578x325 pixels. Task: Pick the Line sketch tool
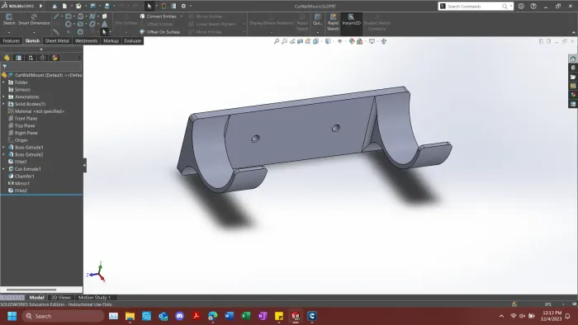[56, 16]
